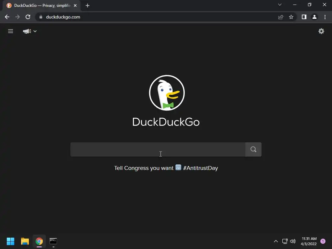
Task: Open the taskbar clock and date
Action: coord(309,241)
